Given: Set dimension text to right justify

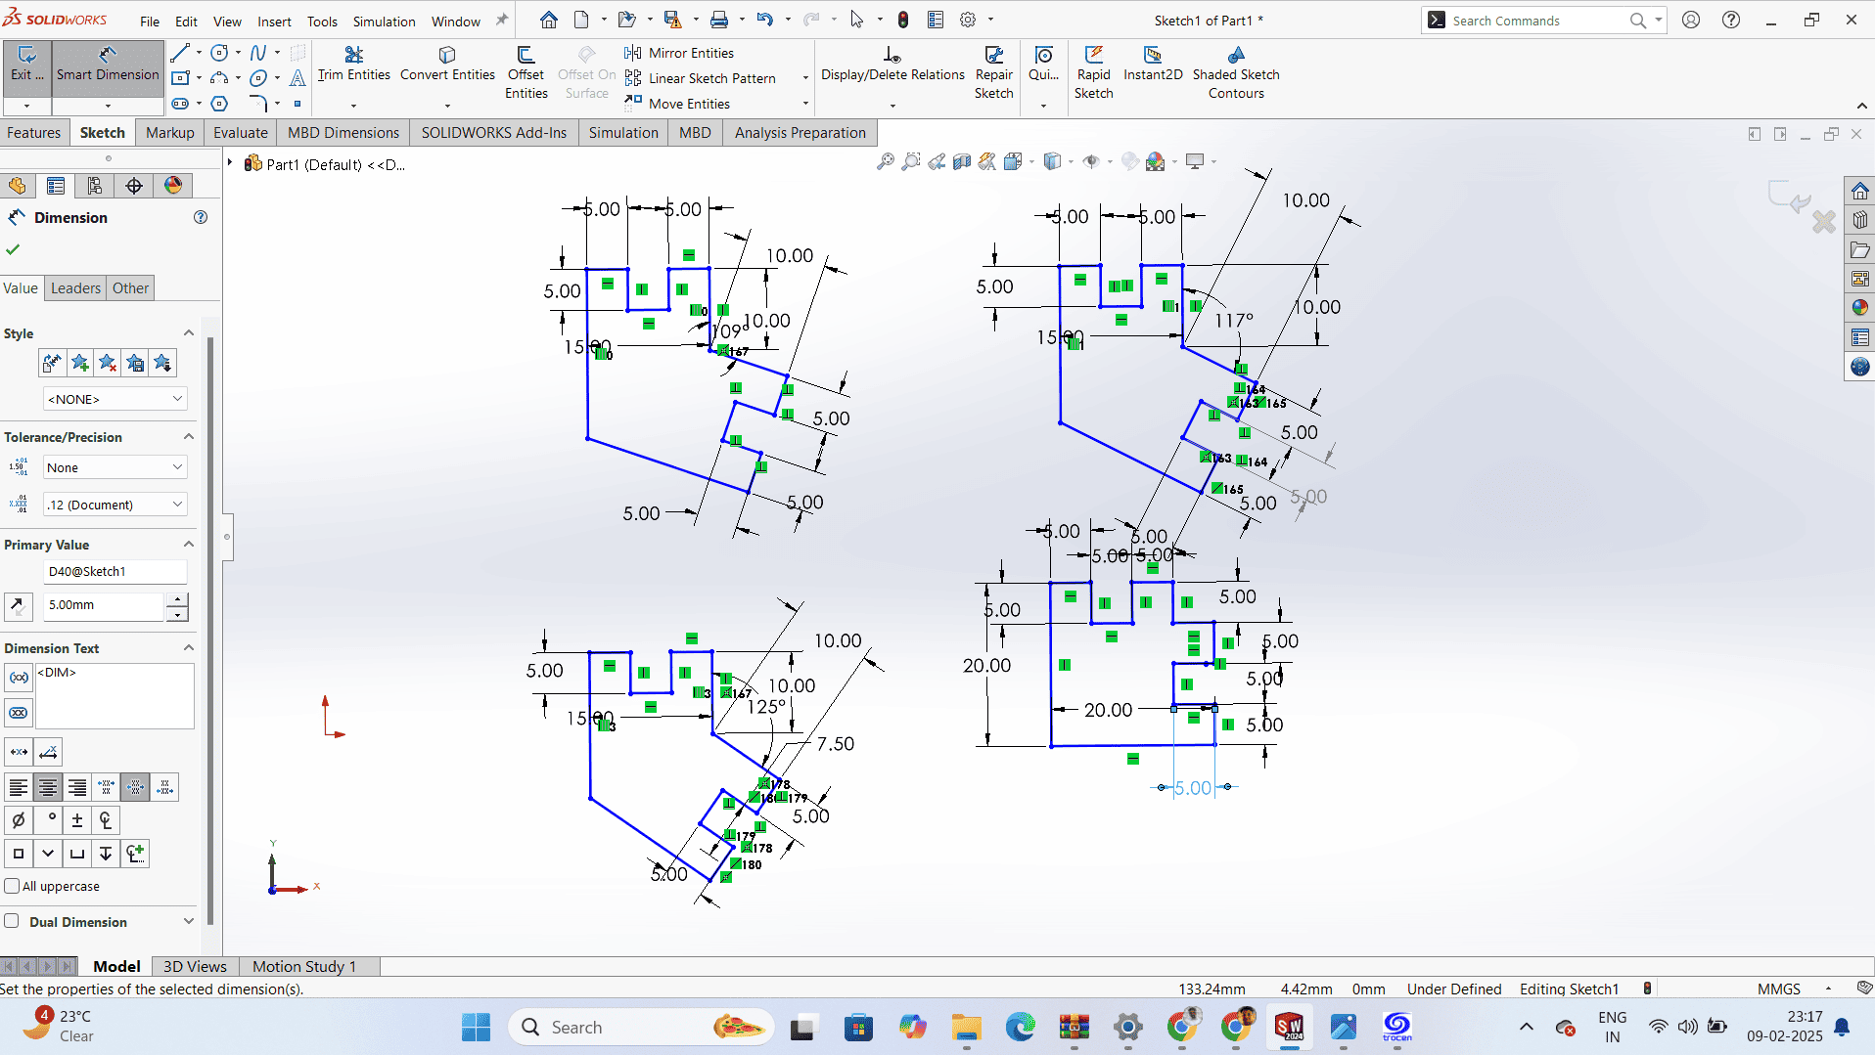Looking at the screenshot, I should [x=77, y=787].
